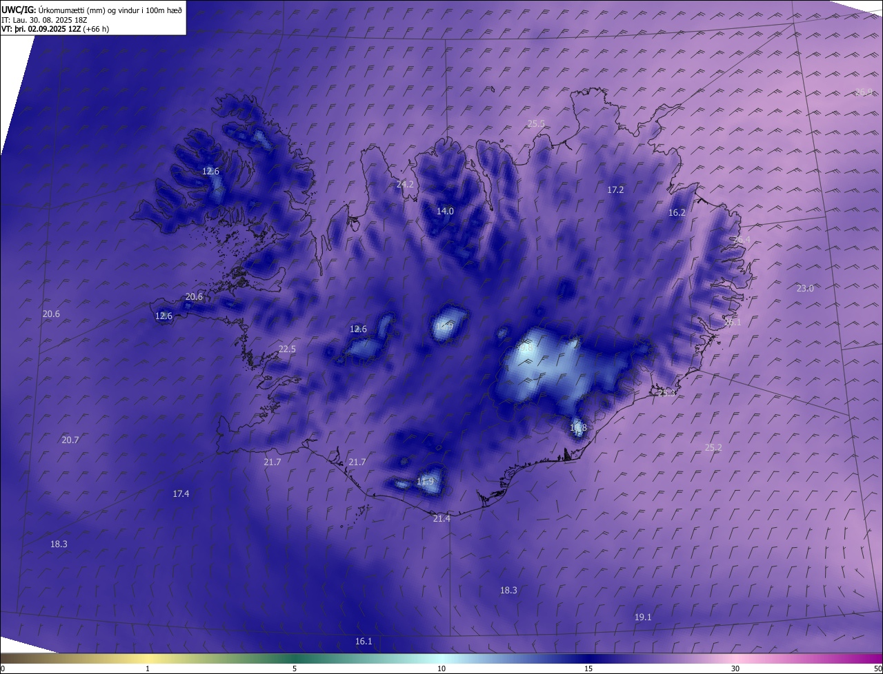Click the 10 tick on the color scale
The image size is (883, 674).
(x=441, y=668)
